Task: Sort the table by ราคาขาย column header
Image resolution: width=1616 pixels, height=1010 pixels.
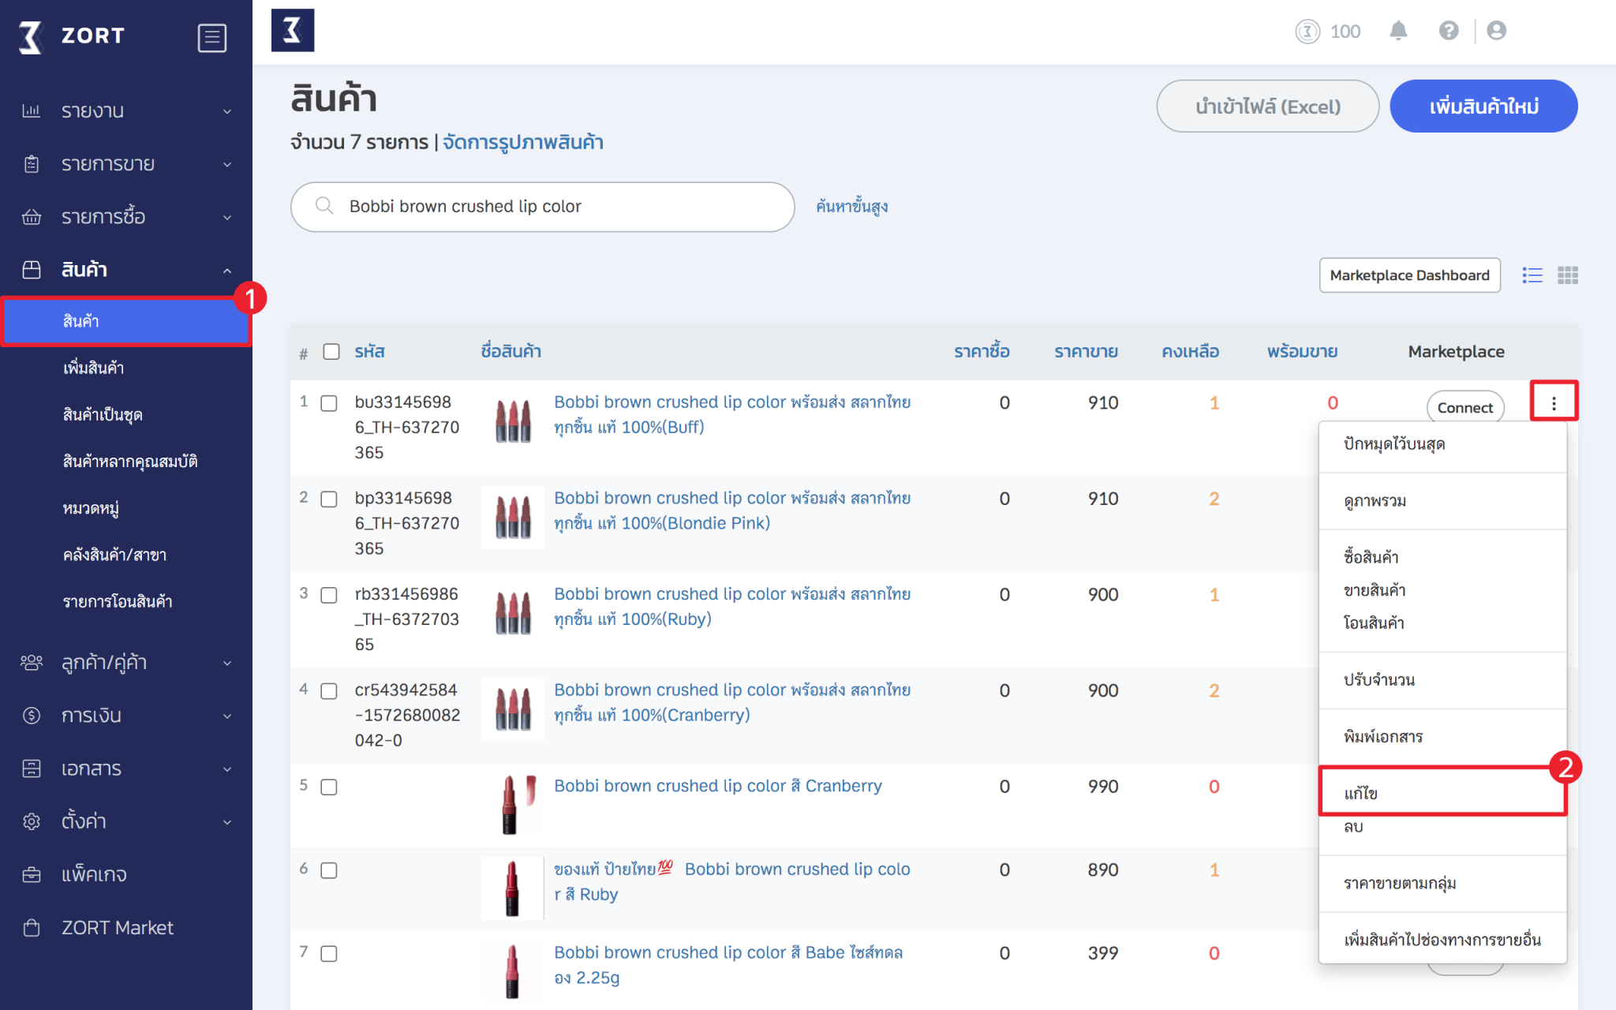Action: pos(1086,352)
